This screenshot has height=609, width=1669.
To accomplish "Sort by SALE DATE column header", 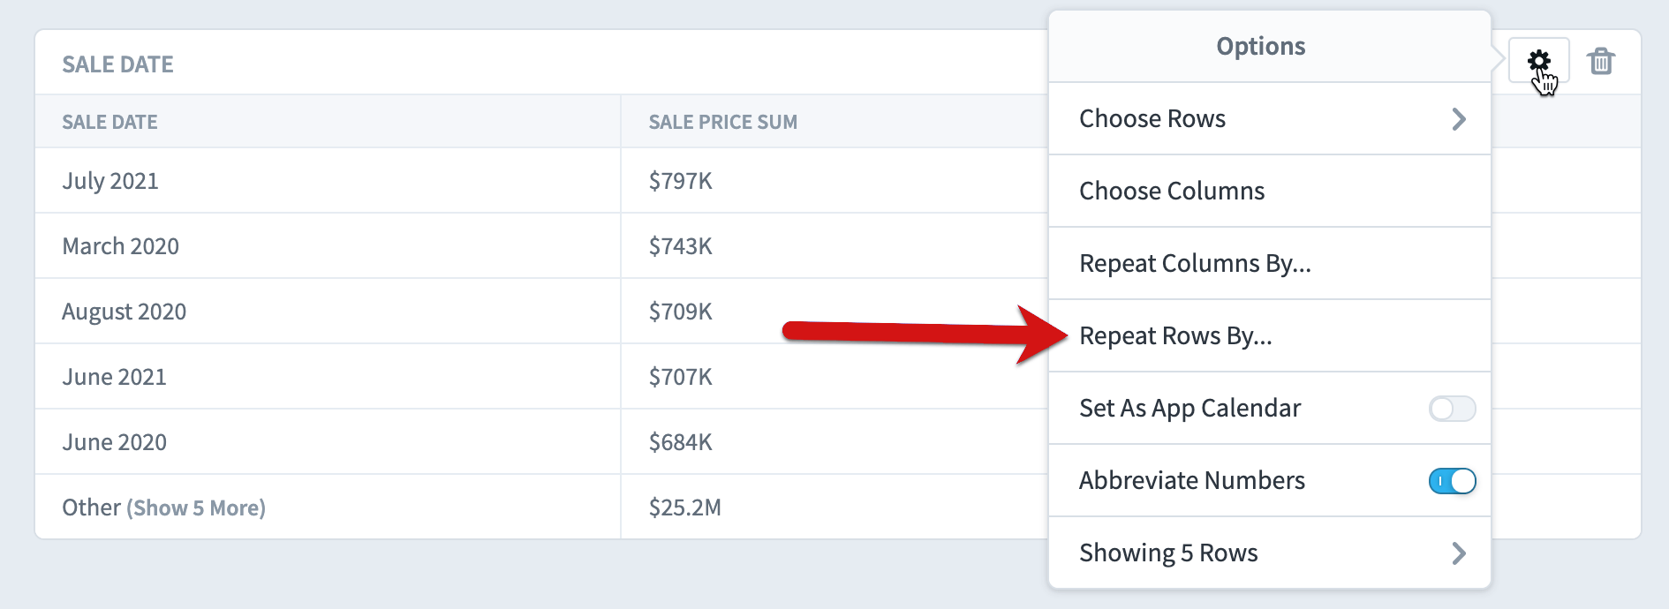I will (110, 123).
